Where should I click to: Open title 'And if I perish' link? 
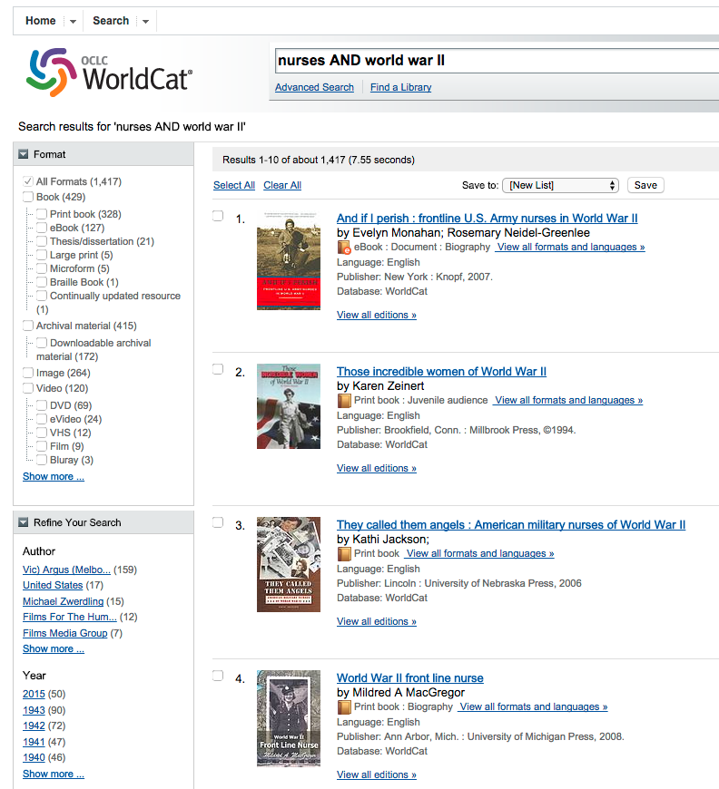[488, 219]
